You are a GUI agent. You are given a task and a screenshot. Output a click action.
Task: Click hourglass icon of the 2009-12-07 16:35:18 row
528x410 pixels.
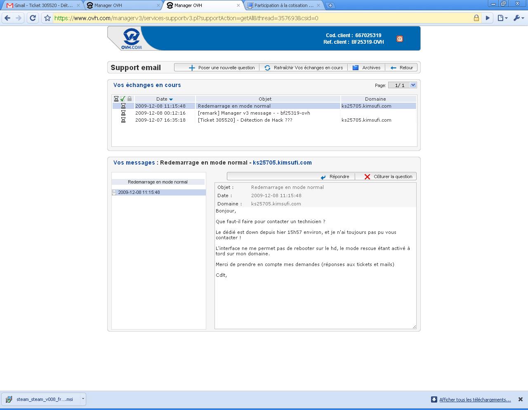(123, 120)
